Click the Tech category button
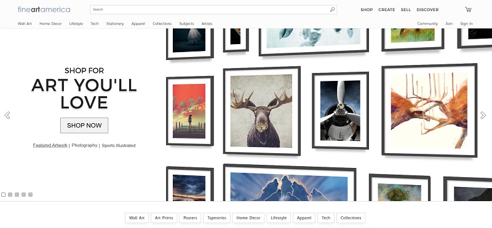This screenshot has width=492, height=228. [326, 218]
